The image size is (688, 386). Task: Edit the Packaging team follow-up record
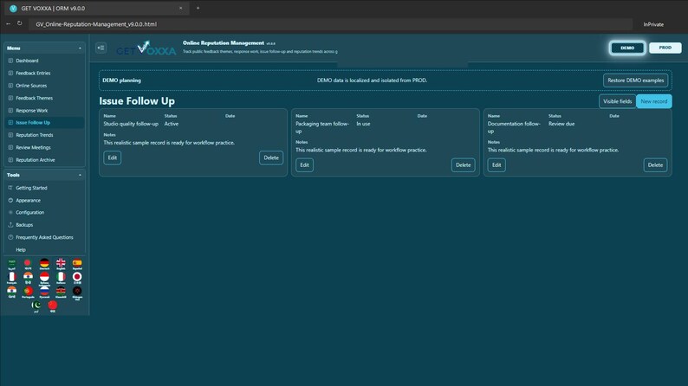pos(304,165)
